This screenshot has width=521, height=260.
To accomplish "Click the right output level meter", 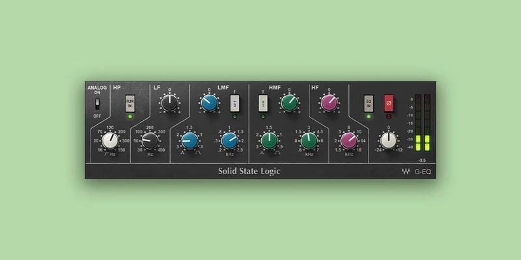I will click(427, 123).
